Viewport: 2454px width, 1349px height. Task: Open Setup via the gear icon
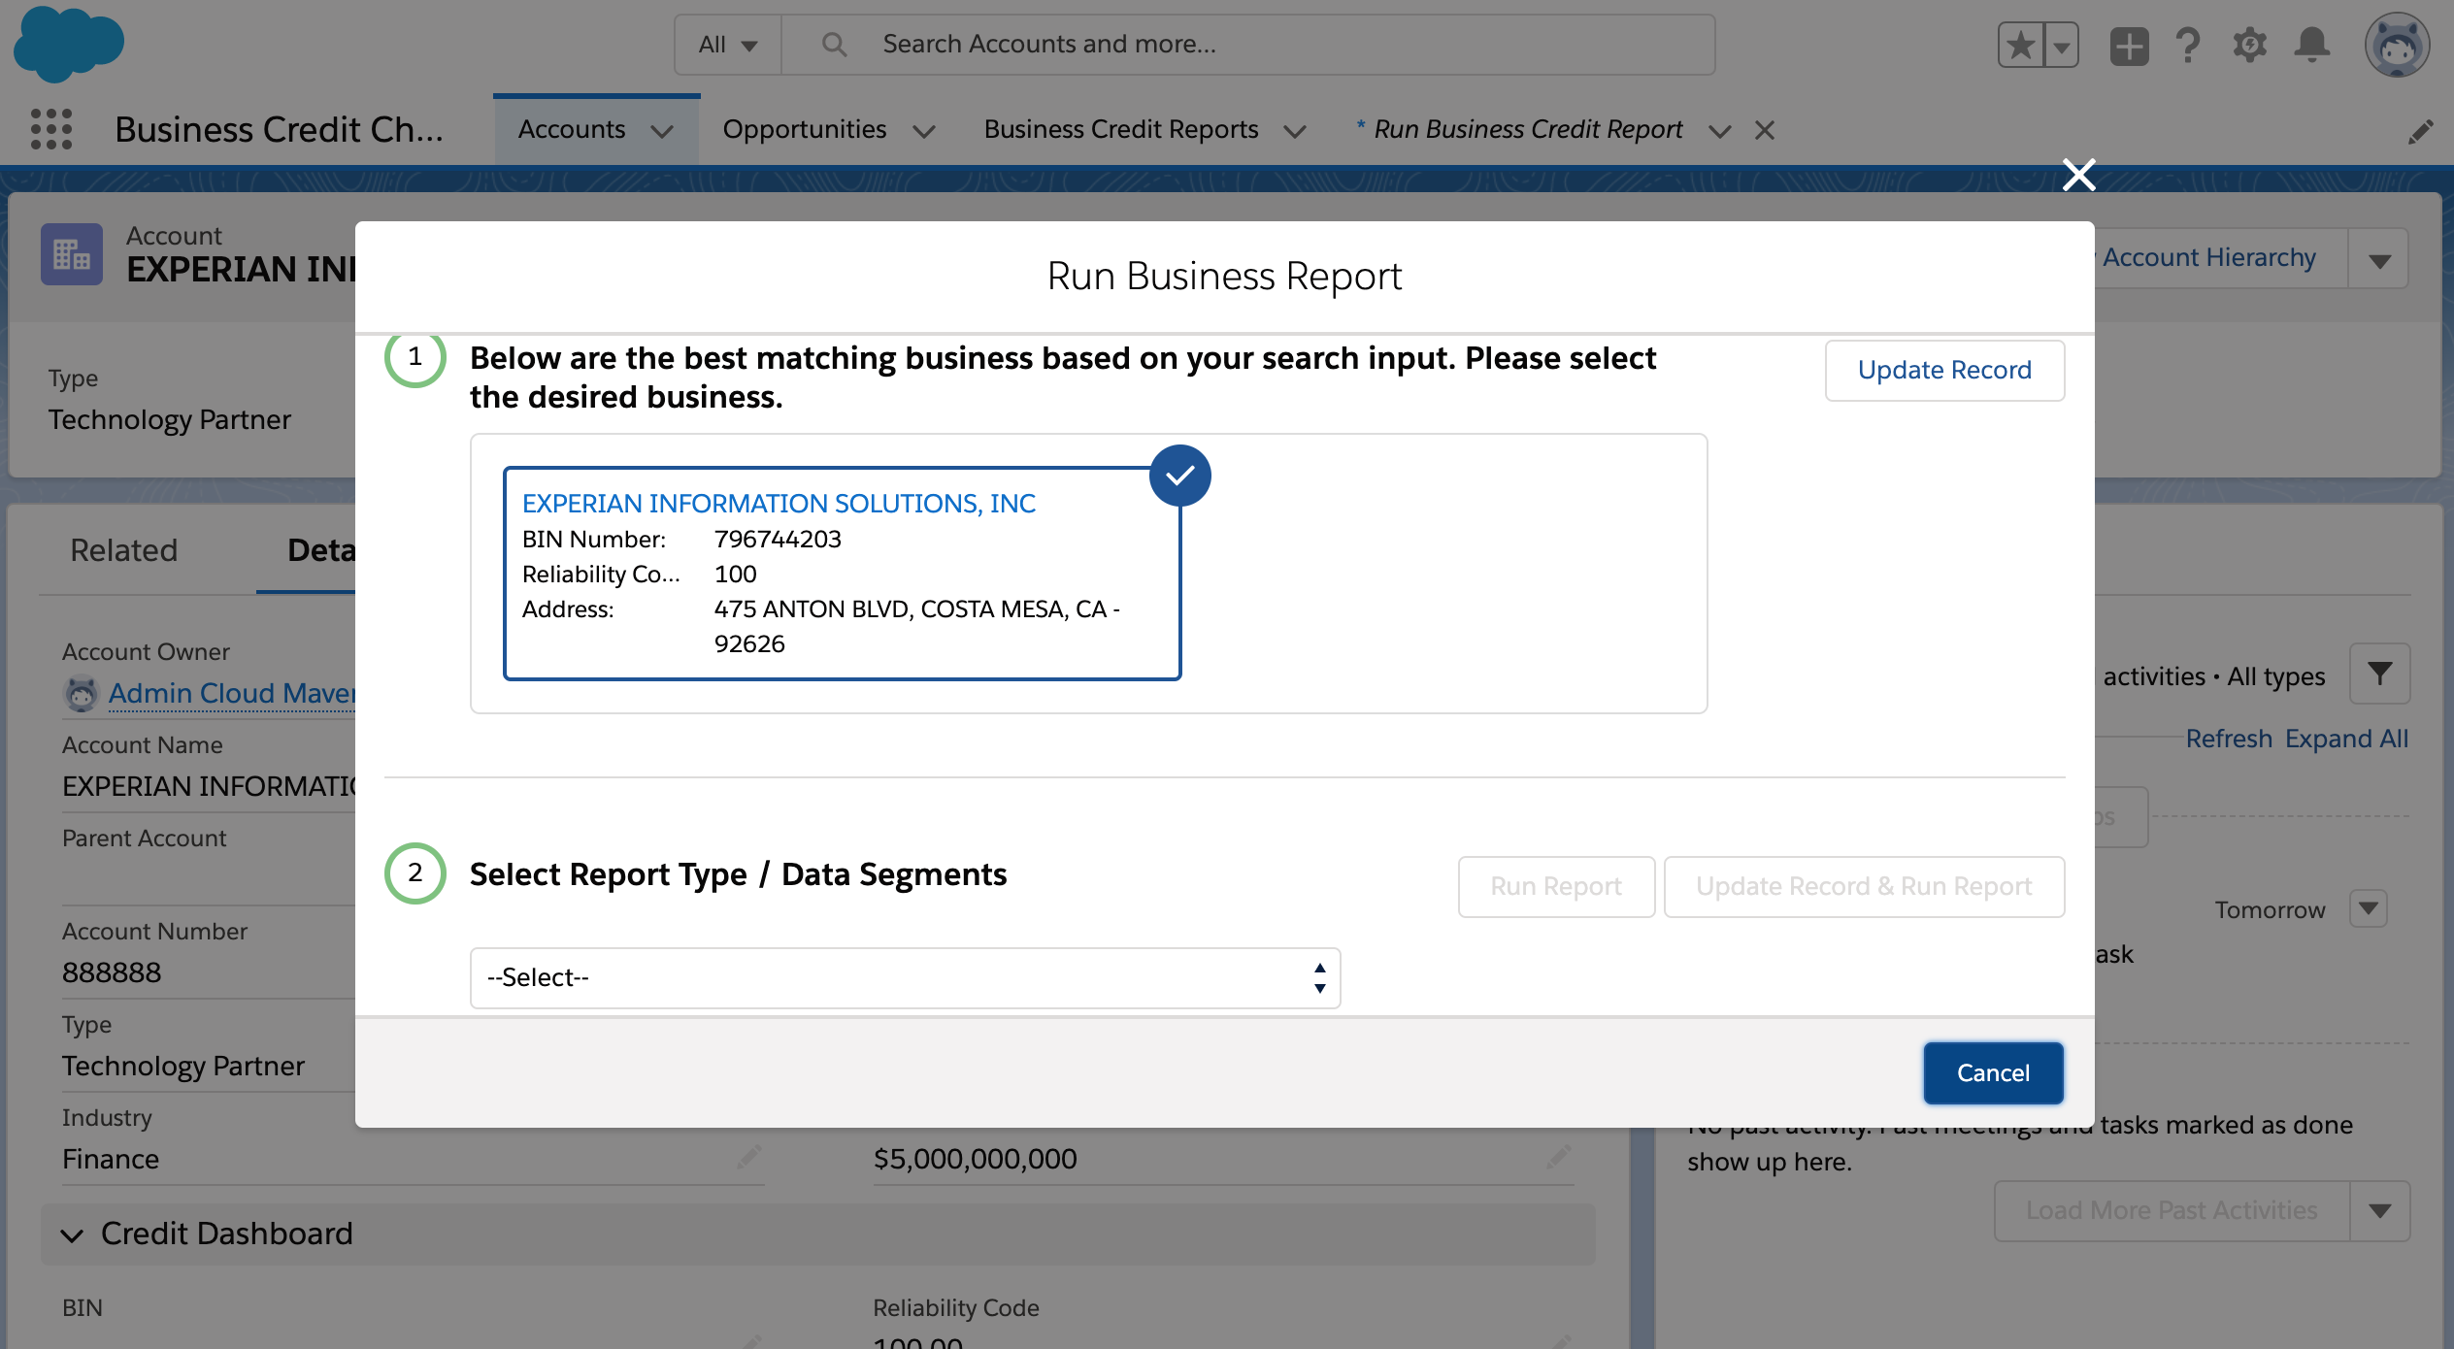(x=2249, y=44)
